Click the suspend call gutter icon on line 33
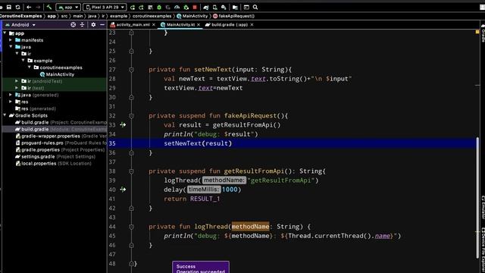This screenshot has width=485, height=273. coord(123,124)
